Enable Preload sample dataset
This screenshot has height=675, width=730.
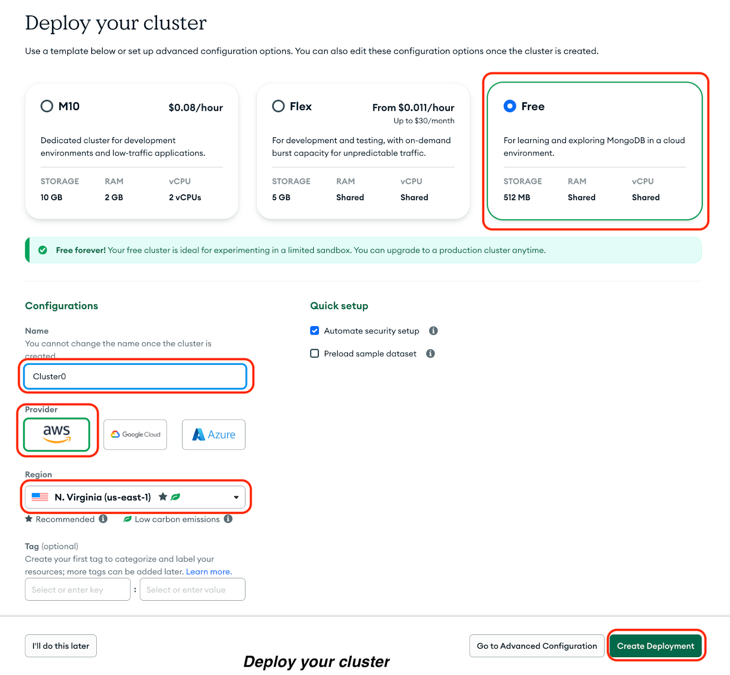pos(314,353)
